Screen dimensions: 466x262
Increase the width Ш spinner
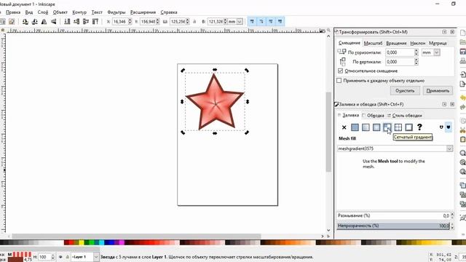[188, 20]
